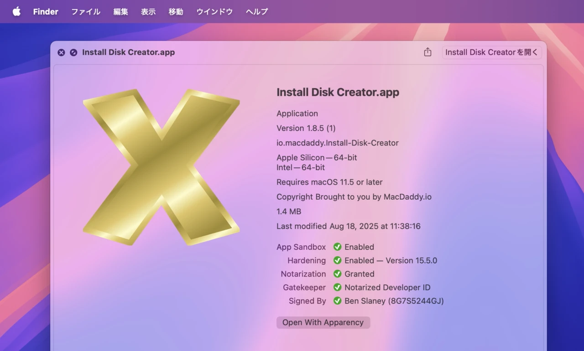Click the share icon in the title bar
The width and height of the screenshot is (584, 351).
click(427, 52)
